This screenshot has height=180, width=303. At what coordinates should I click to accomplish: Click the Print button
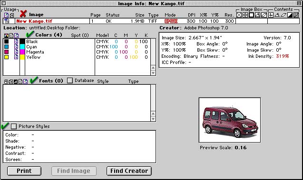coord(24,171)
